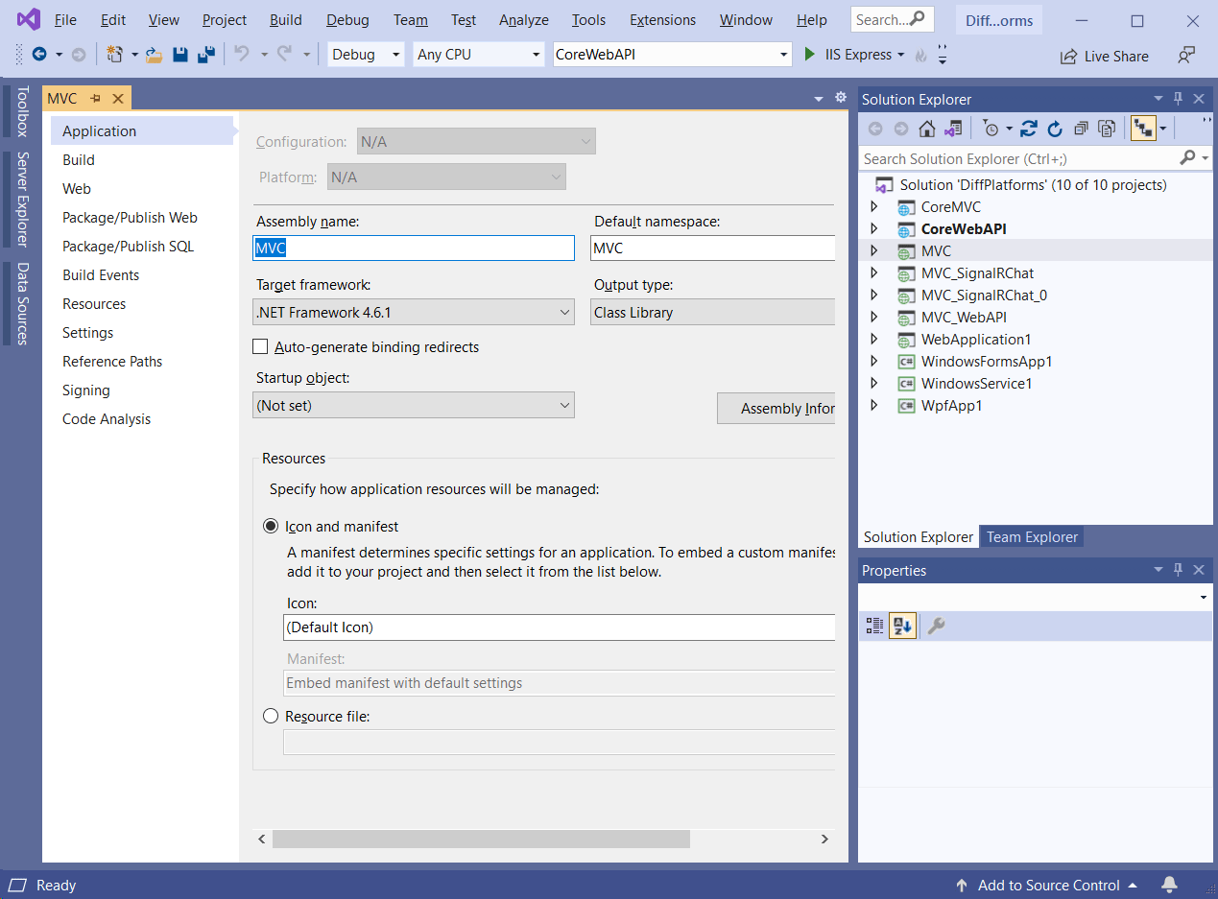Open Pending Changes Filter clock icon

991,129
